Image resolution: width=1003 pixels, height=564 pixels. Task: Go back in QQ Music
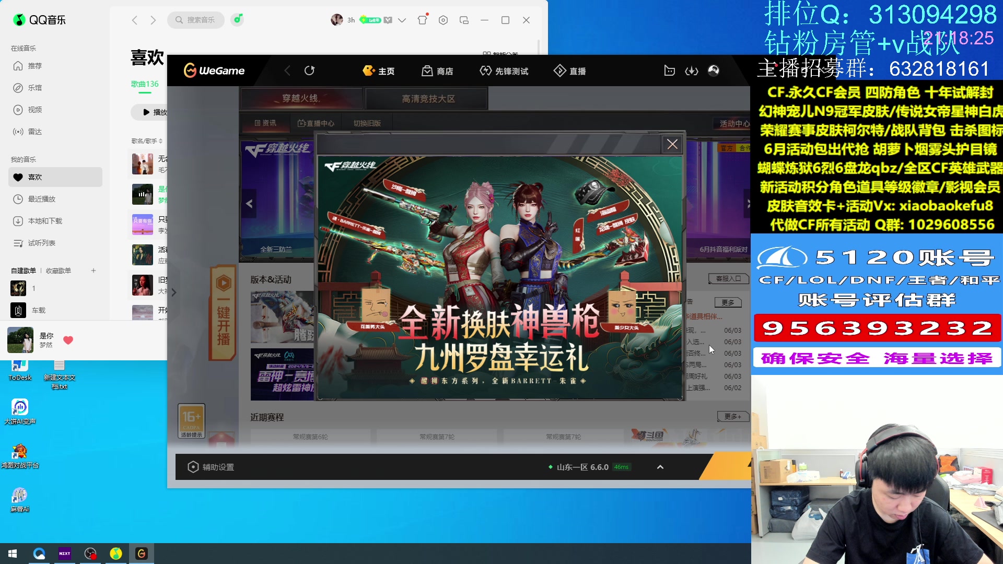pyautogui.click(x=135, y=20)
